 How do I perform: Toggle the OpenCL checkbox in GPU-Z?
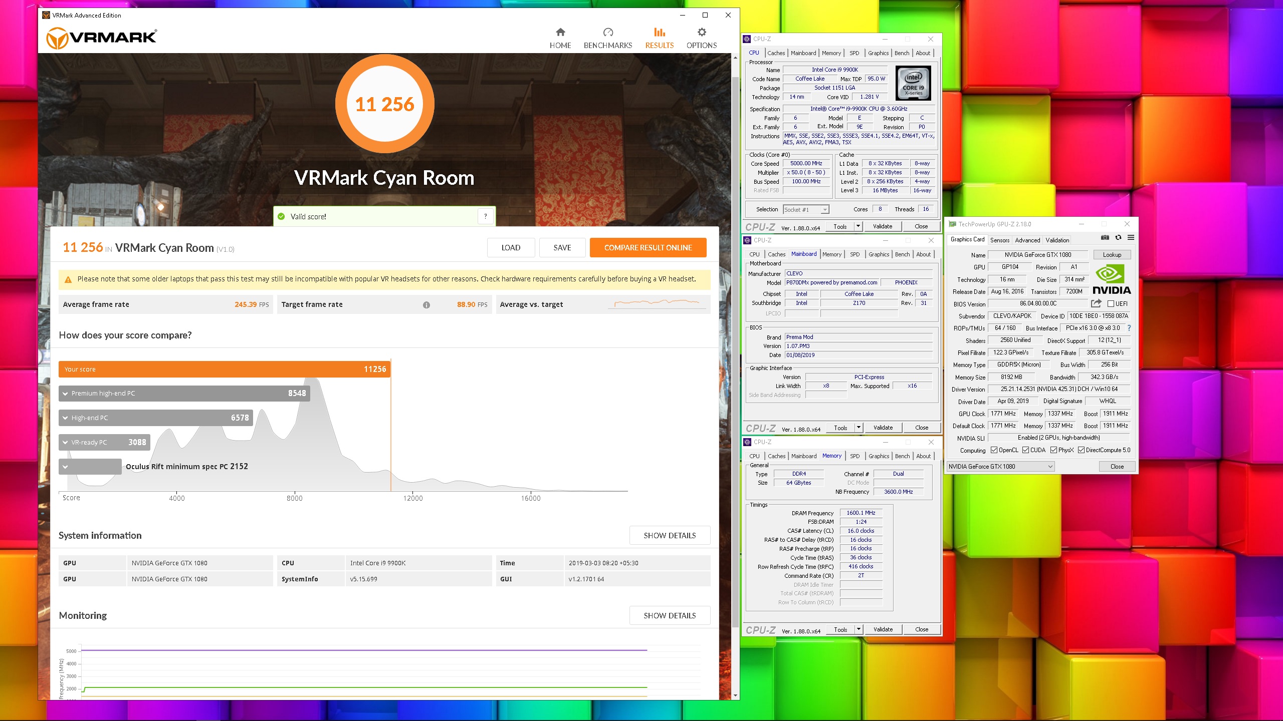pyautogui.click(x=994, y=450)
